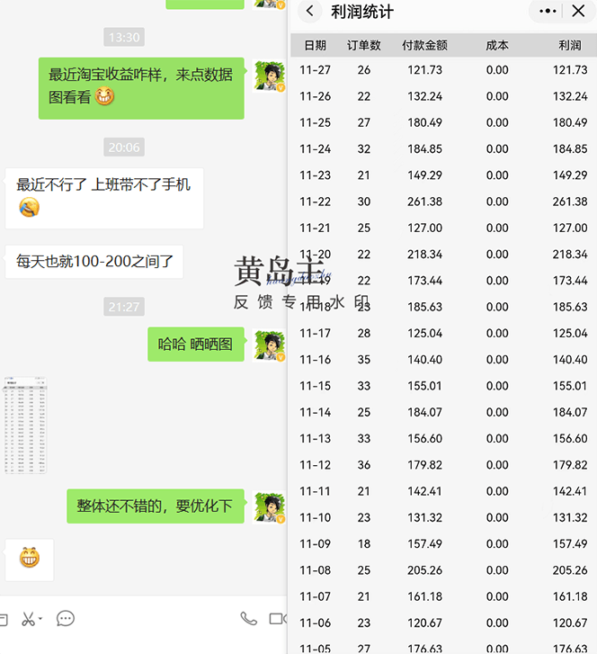Close the 利润统计 panel with X
This screenshot has width=597, height=654.
[578, 12]
